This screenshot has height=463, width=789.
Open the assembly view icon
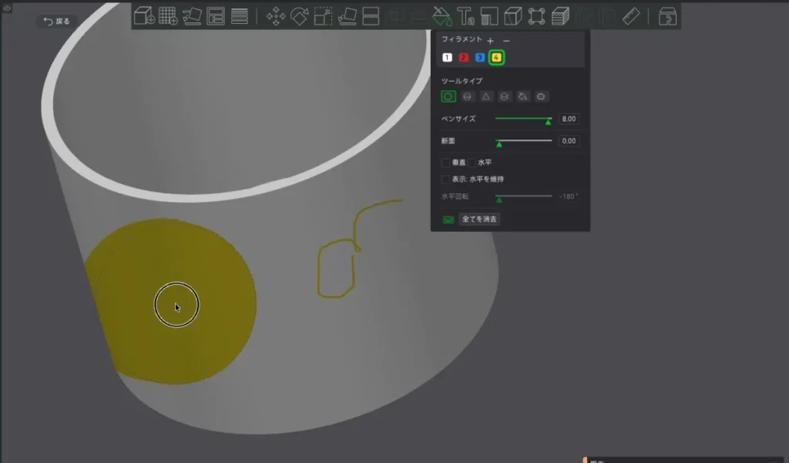pos(667,16)
